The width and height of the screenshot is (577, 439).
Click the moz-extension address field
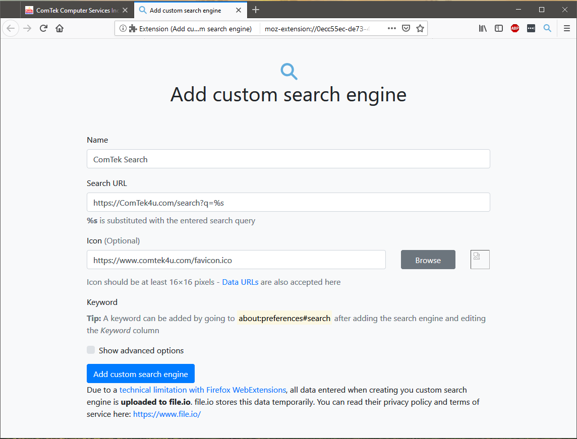[317, 29]
